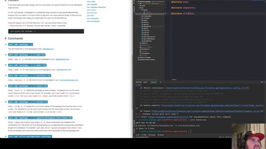The width and height of the screenshot is (266, 149).
Task: Open the 'yarn versions' sidebar link
Action: [92, 13]
